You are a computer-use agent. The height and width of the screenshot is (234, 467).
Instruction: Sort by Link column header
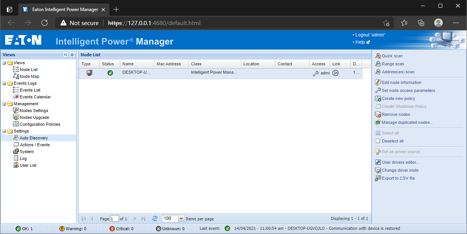[340, 64]
